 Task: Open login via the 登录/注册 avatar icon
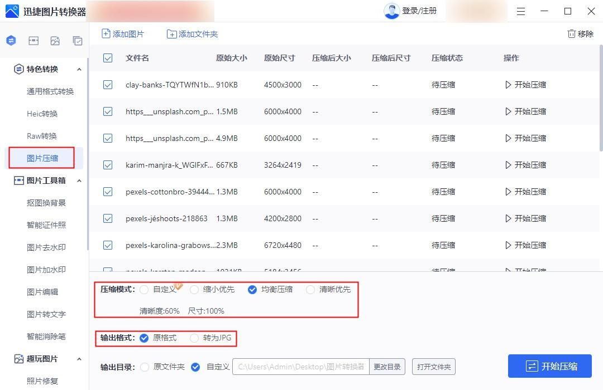pos(391,11)
